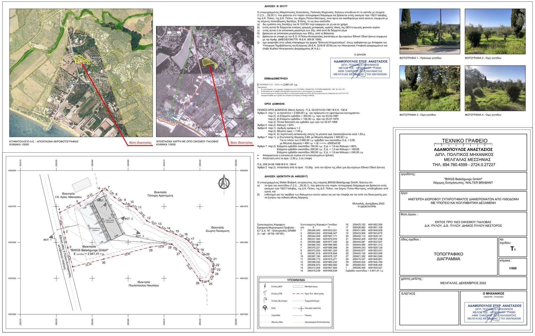Open ΦΩΤΟΓΡΑΦΙΑ 4 site view photo

point(495,88)
